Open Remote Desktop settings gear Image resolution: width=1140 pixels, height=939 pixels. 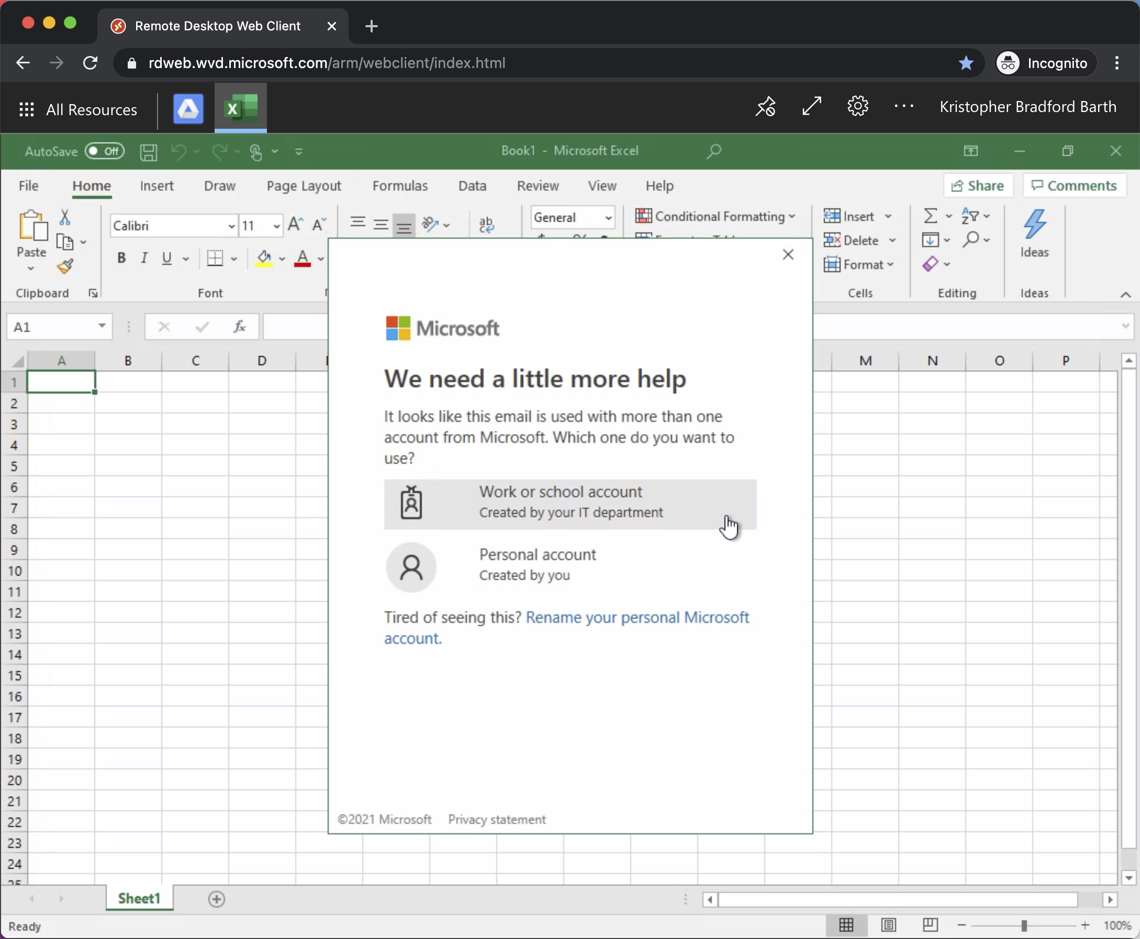point(858,106)
